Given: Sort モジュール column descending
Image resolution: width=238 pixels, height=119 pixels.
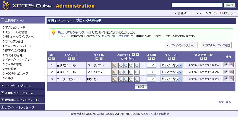Looking at the screenshot, I should 73,58.
